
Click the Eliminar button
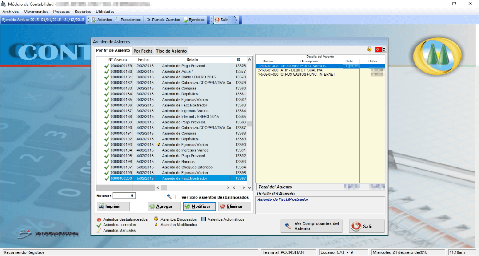tap(234, 207)
